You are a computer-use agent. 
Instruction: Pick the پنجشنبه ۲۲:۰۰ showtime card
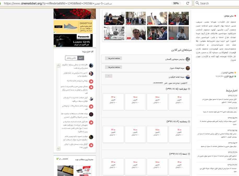[x=113, y=134]
